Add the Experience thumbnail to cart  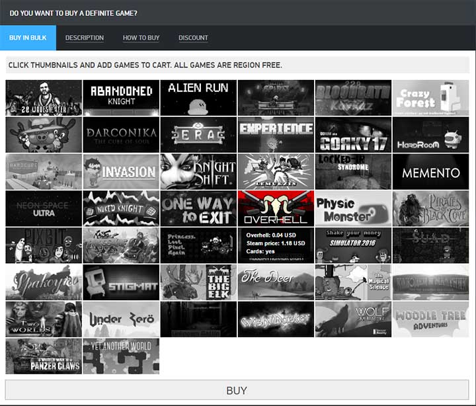tap(276, 135)
